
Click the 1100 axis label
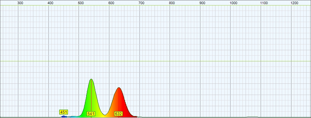(264, 3)
